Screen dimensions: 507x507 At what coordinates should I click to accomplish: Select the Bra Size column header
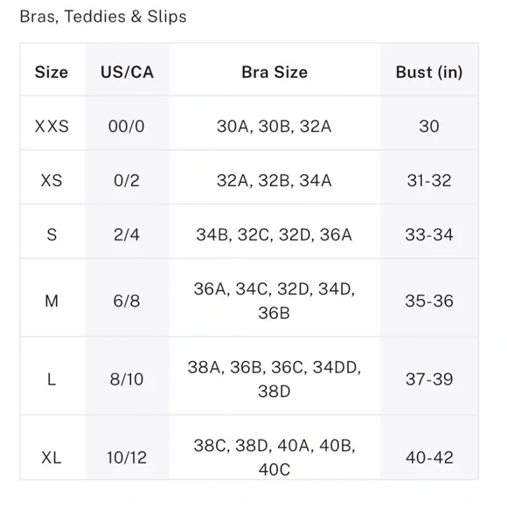pyautogui.click(x=274, y=72)
